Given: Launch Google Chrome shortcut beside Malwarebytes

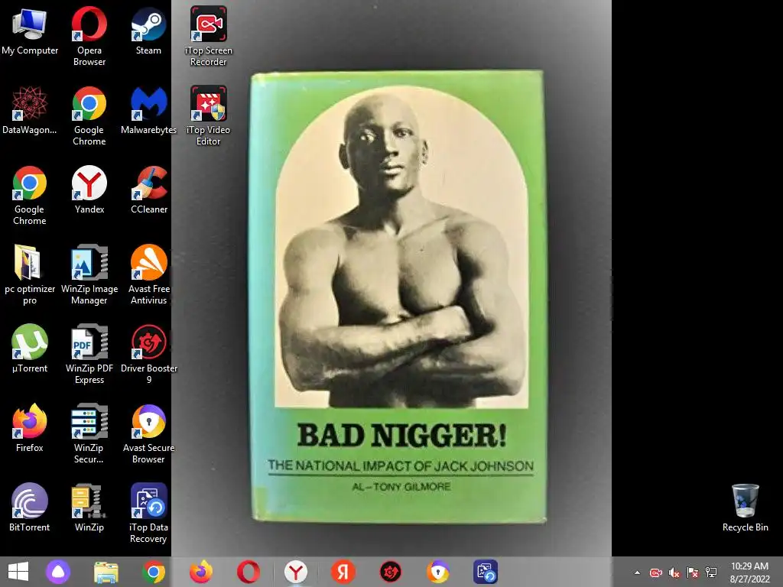Looking at the screenshot, I should [x=89, y=116].
